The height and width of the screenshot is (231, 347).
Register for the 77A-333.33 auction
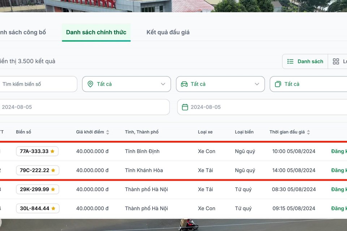(x=339, y=151)
